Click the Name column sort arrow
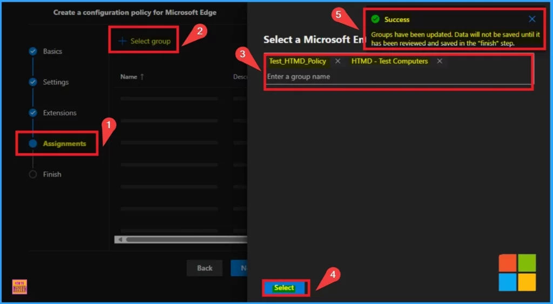The image size is (553, 304). (142, 77)
